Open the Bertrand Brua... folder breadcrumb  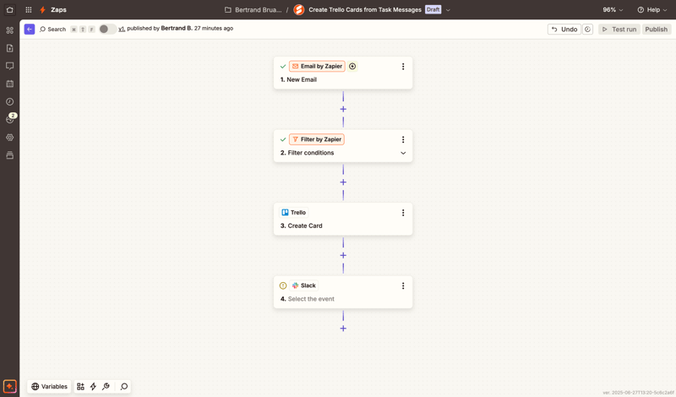coord(259,9)
